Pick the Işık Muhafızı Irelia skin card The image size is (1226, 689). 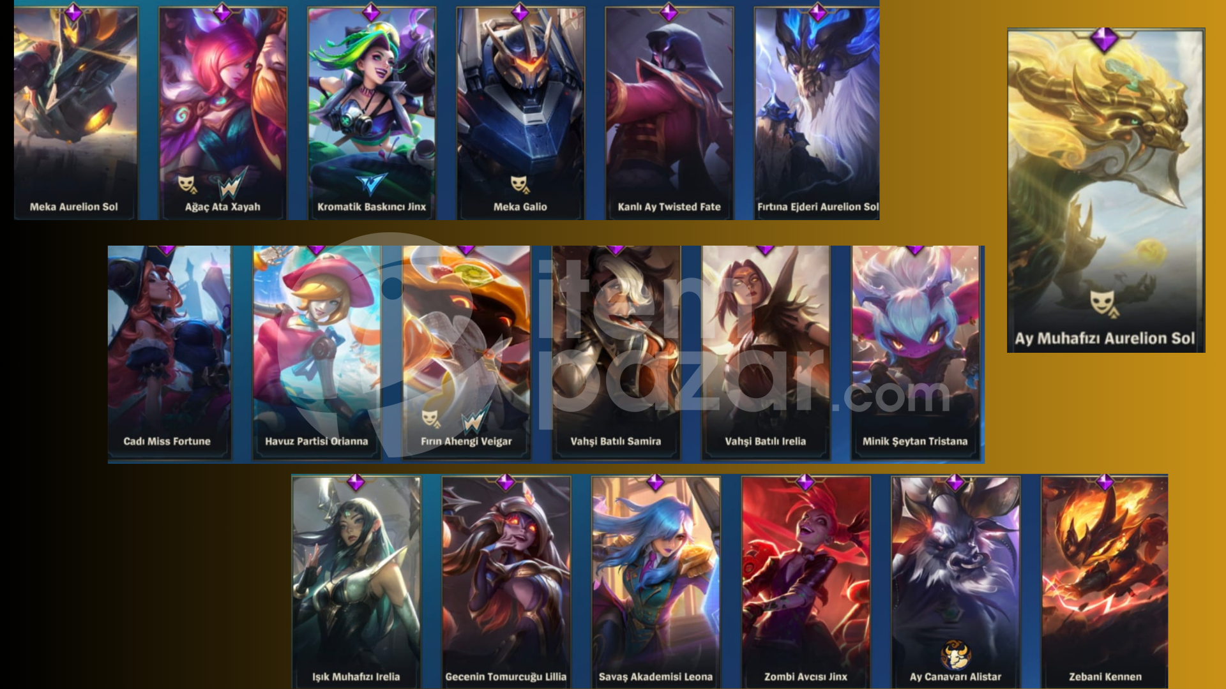(x=356, y=582)
